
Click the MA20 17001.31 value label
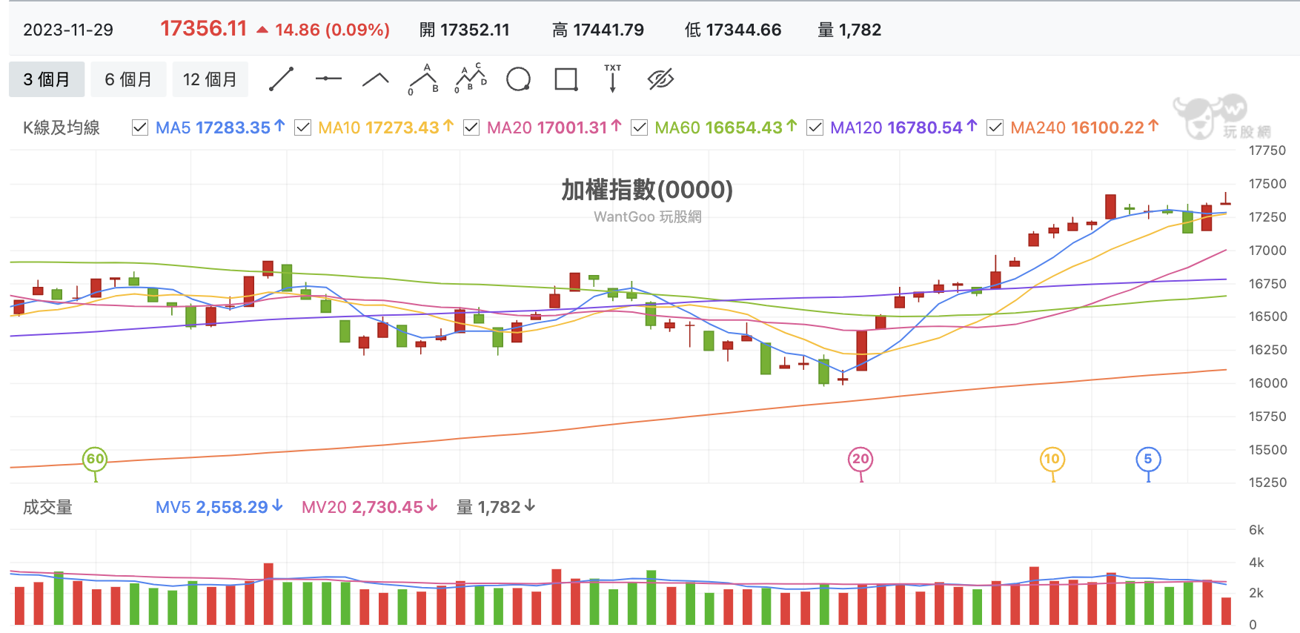click(554, 127)
